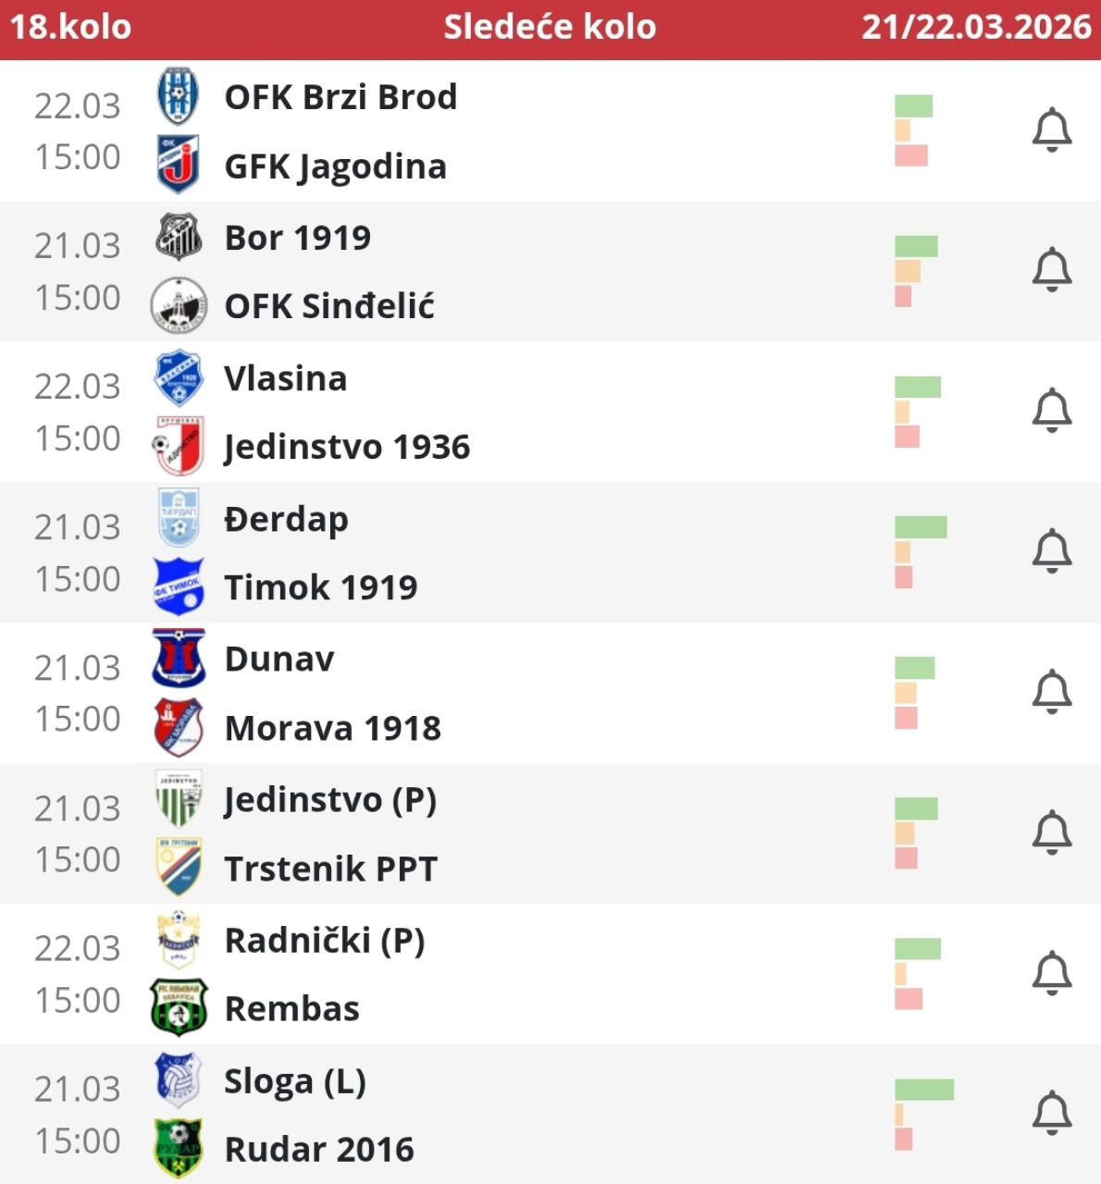1101x1184 pixels.
Task: Click the Morava 1918 team name
Action: [x=332, y=728]
